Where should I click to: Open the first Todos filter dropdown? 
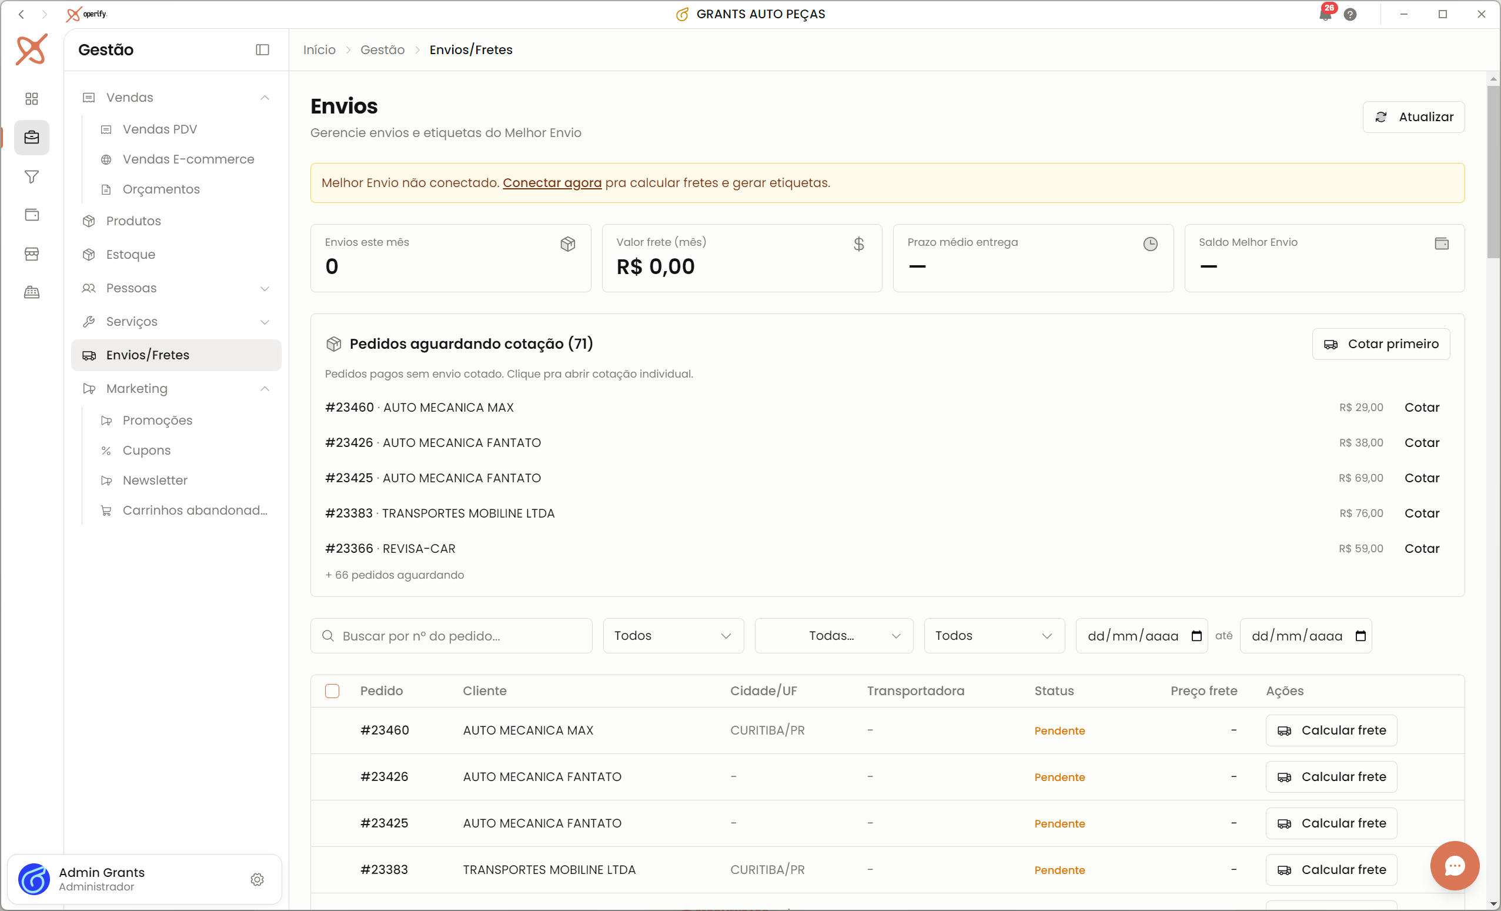(x=673, y=636)
